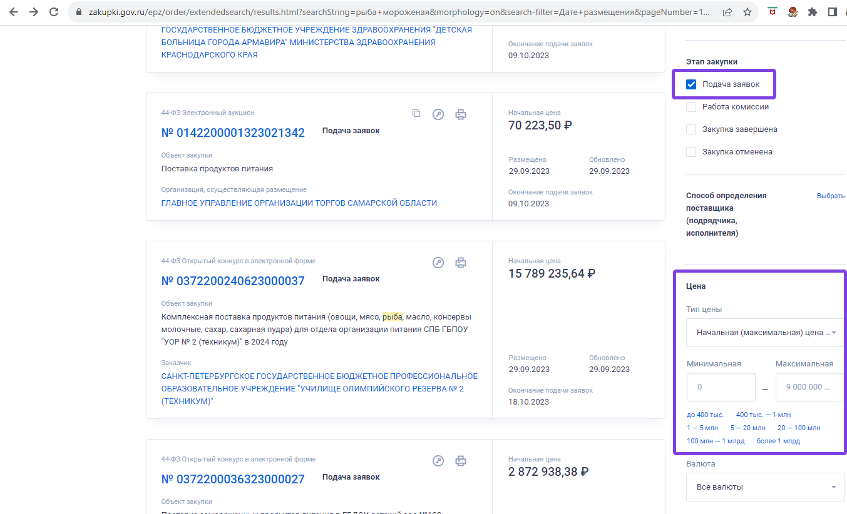Uncheck the Подача заявок checkbox

pyautogui.click(x=691, y=84)
